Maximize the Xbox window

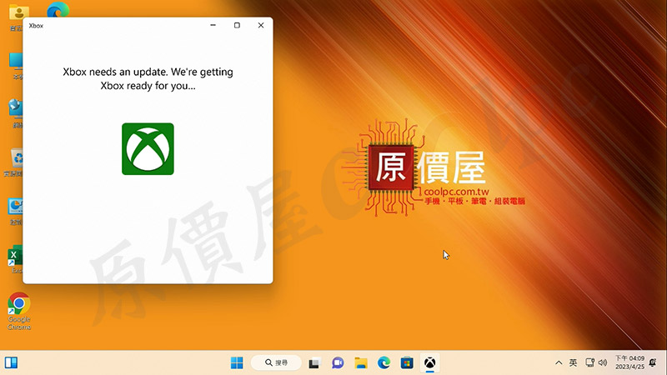[x=237, y=26]
